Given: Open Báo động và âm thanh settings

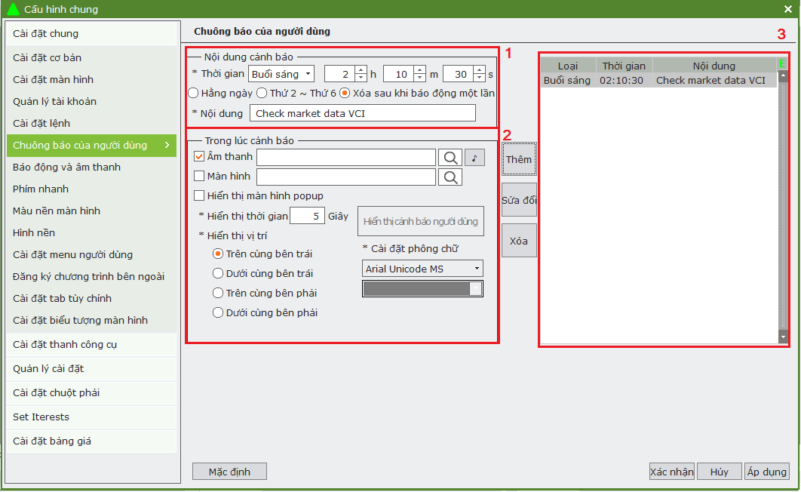Looking at the screenshot, I should point(66,167).
